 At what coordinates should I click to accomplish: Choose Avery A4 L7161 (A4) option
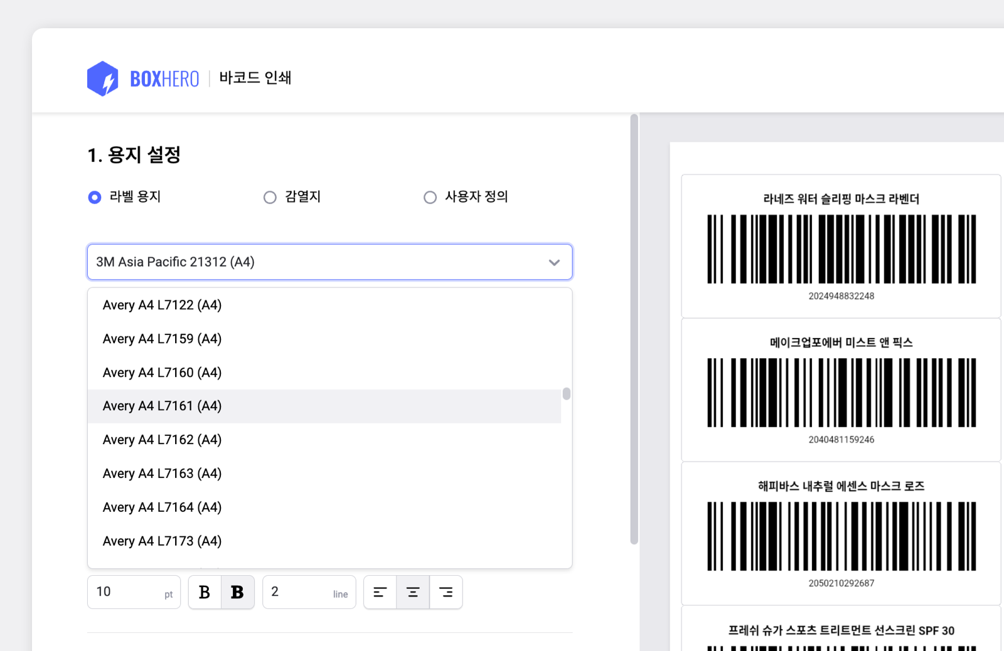[324, 406]
